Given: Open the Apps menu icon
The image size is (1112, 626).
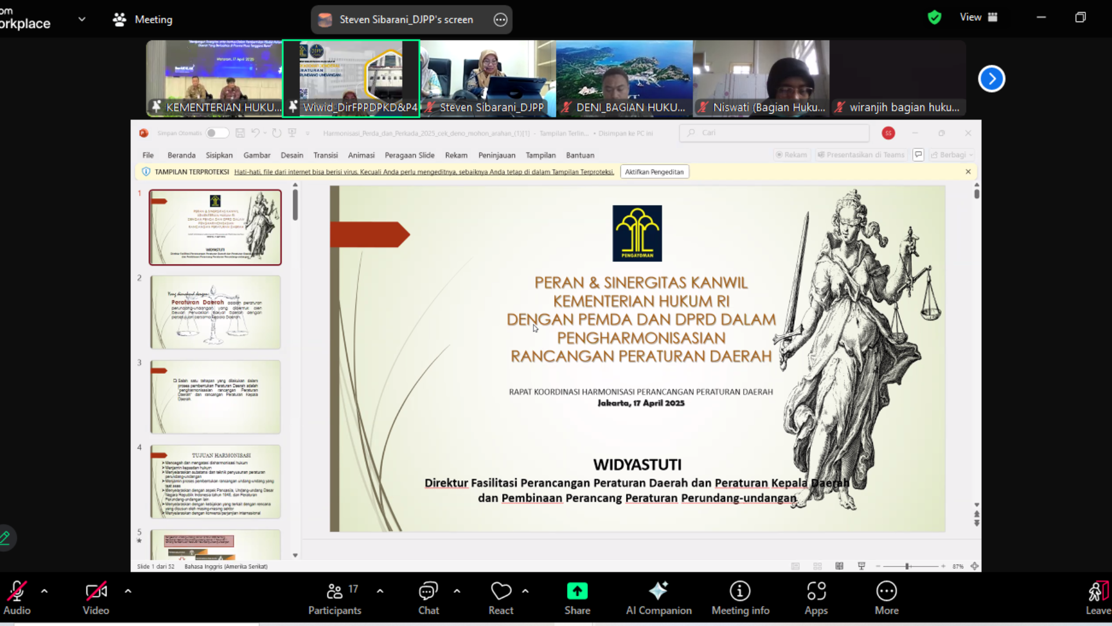Looking at the screenshot, I should 816,591.
